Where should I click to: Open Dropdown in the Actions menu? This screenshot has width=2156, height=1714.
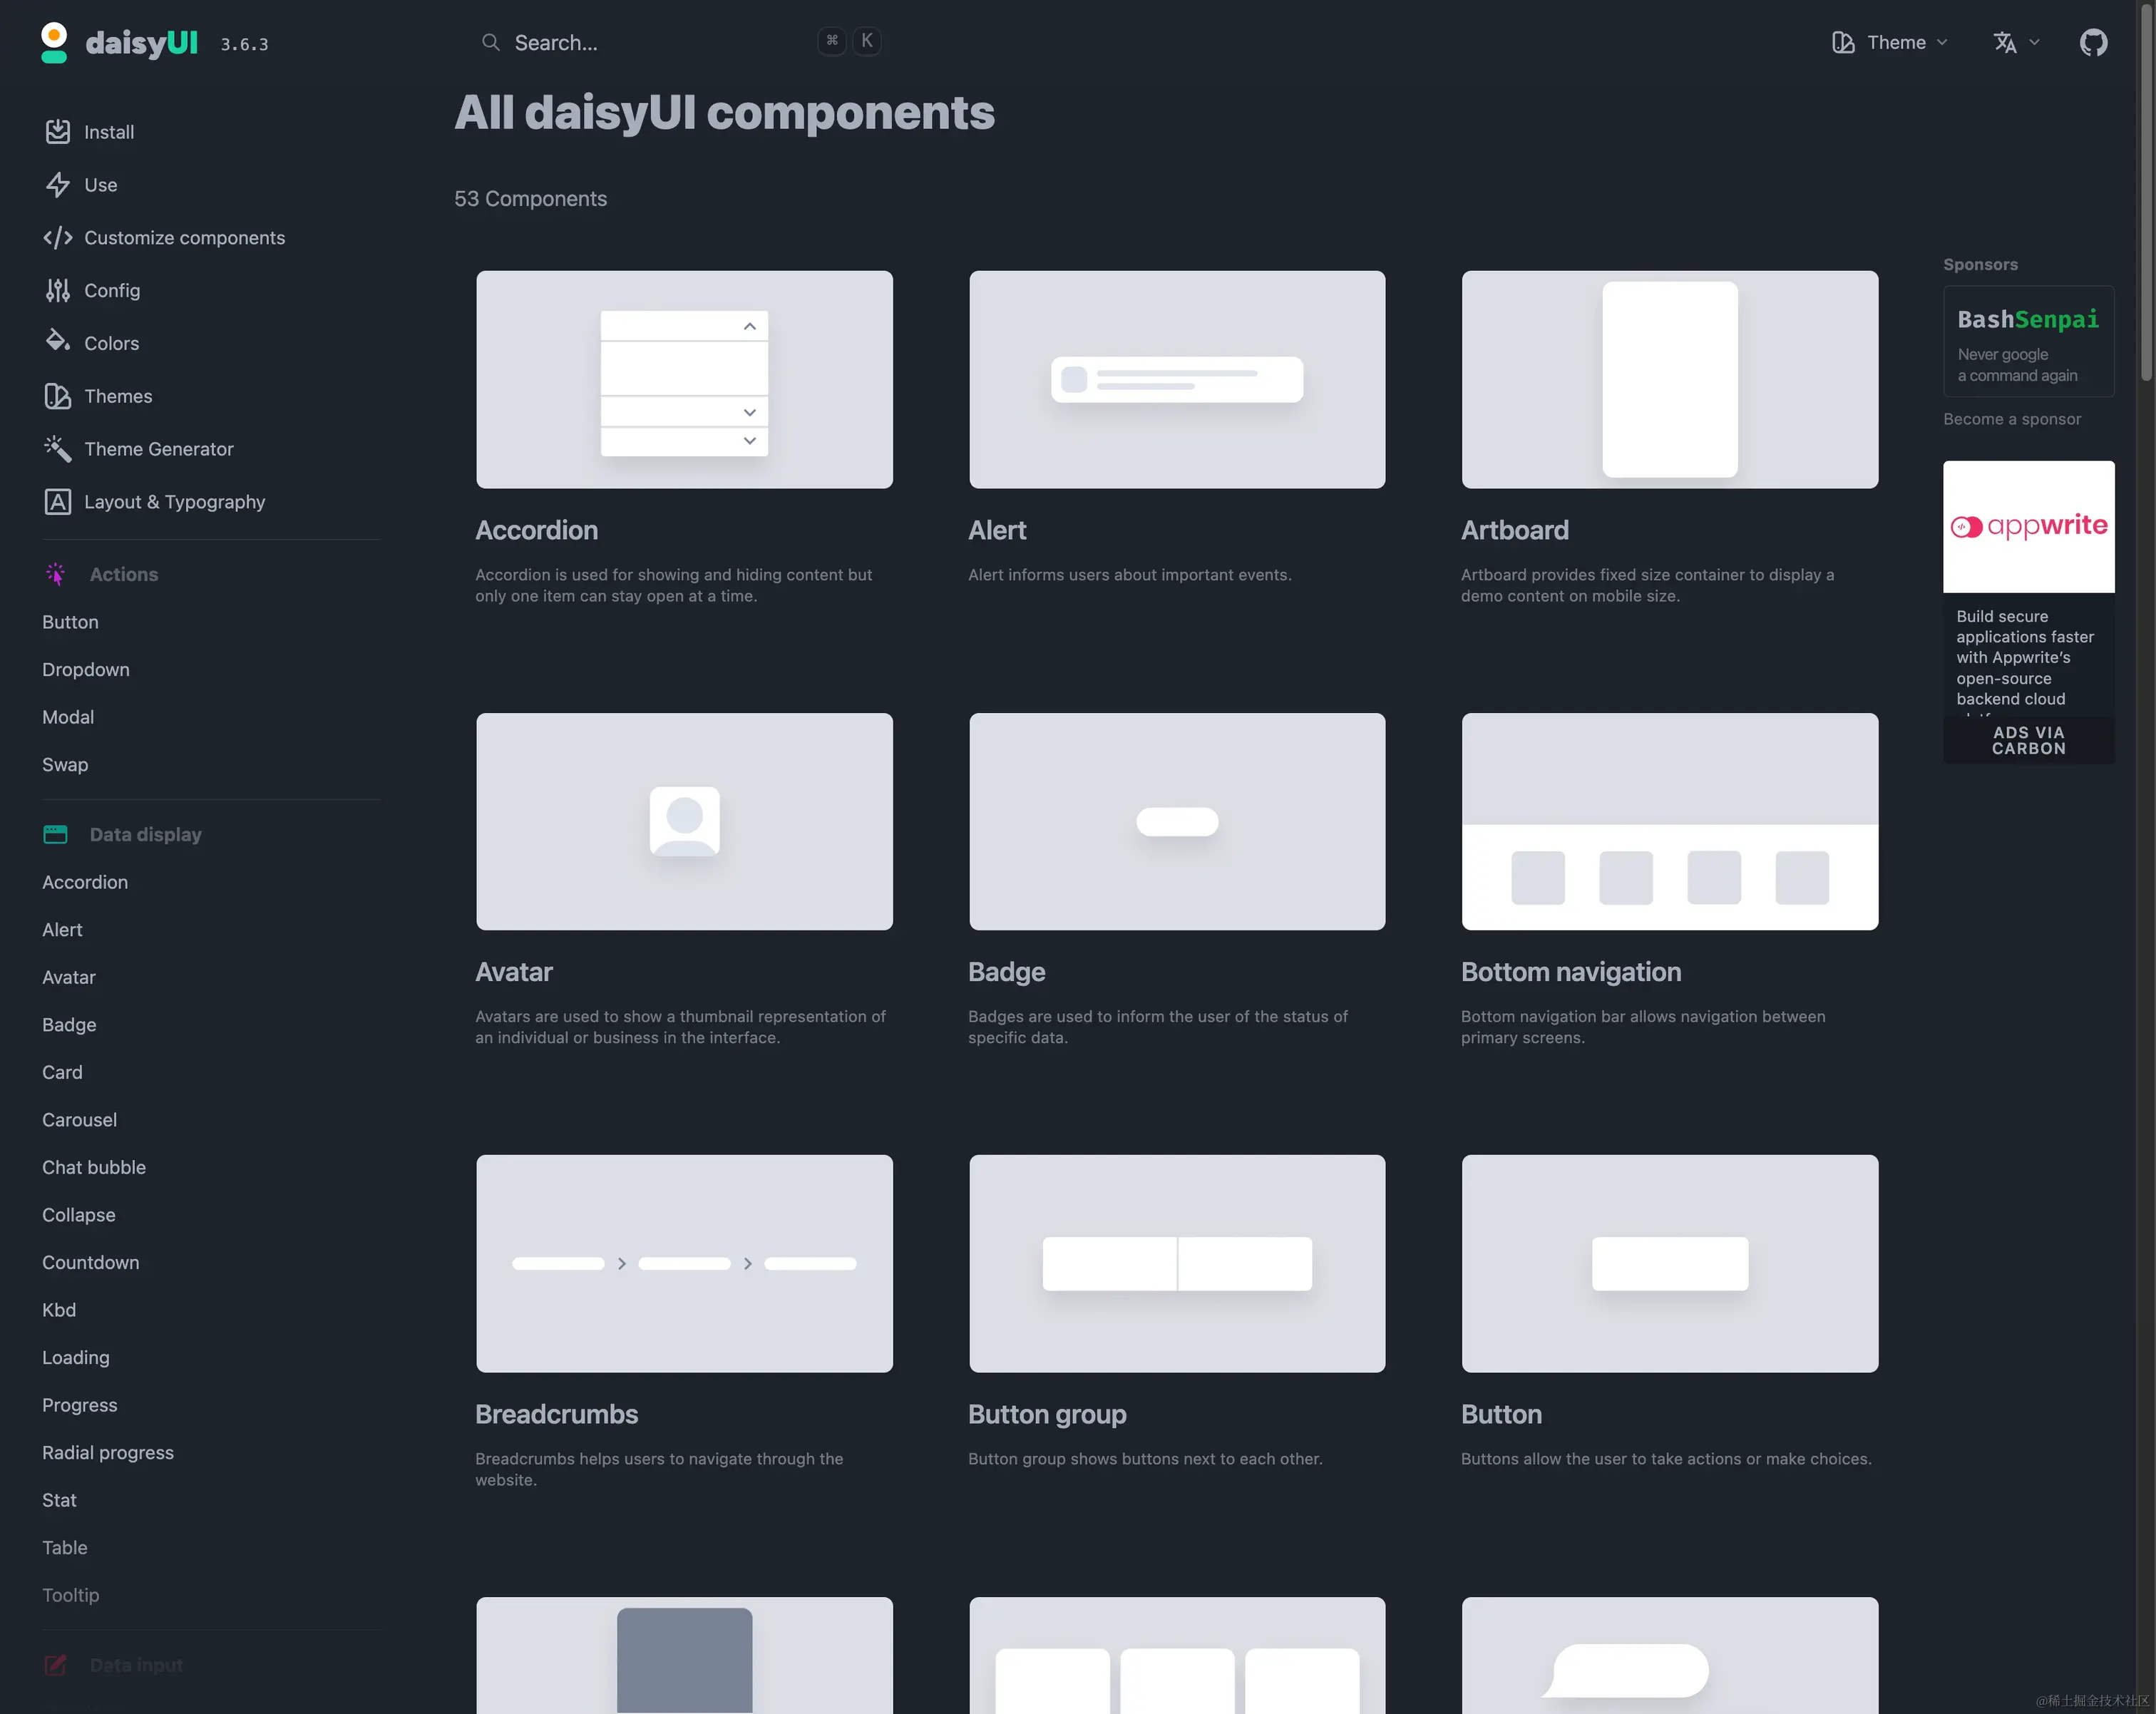pos(86,669)
